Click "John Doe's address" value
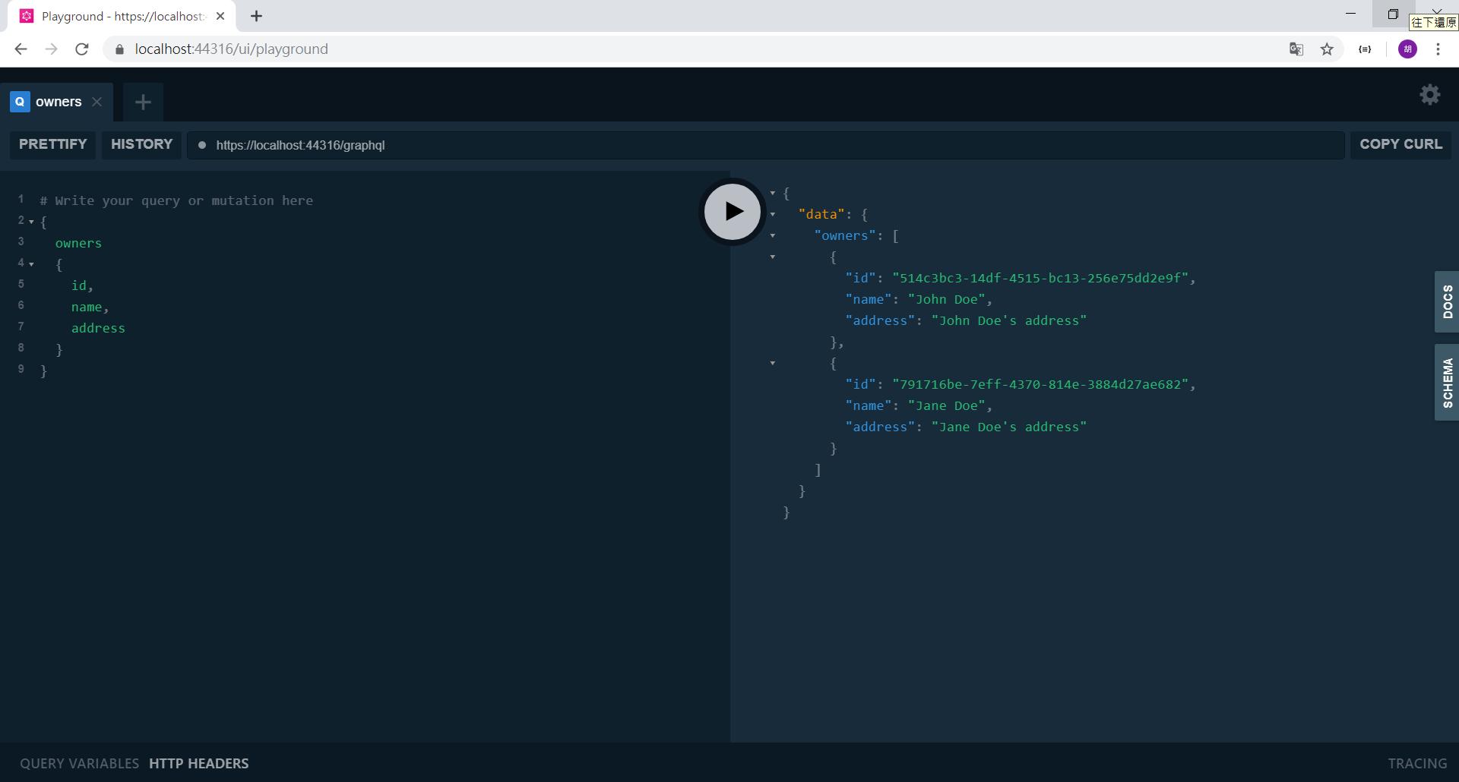This screenshot has width=1459, height=782. click(x=1009, y=320)
